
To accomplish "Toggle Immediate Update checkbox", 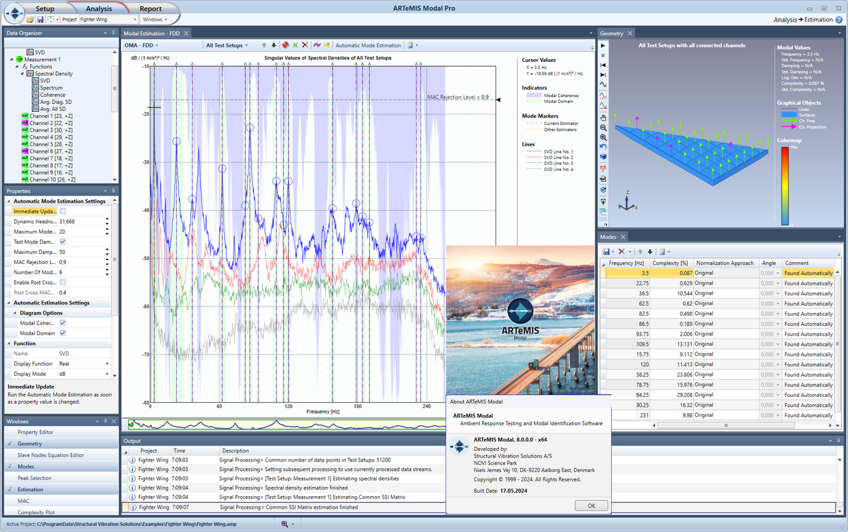I will [x=63, y=211].
